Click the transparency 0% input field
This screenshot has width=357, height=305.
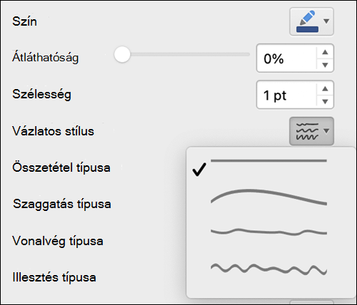(286, 58)
